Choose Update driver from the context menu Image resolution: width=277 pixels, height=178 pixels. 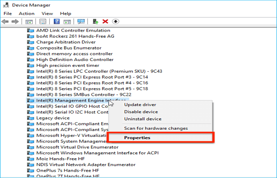[140, 105]
